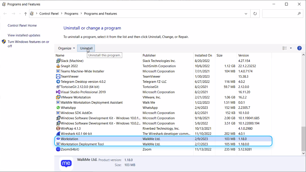This screenshot has height=172, width=306.
Task: Go up one level with up arrow
Action: (x=25, y=14)
